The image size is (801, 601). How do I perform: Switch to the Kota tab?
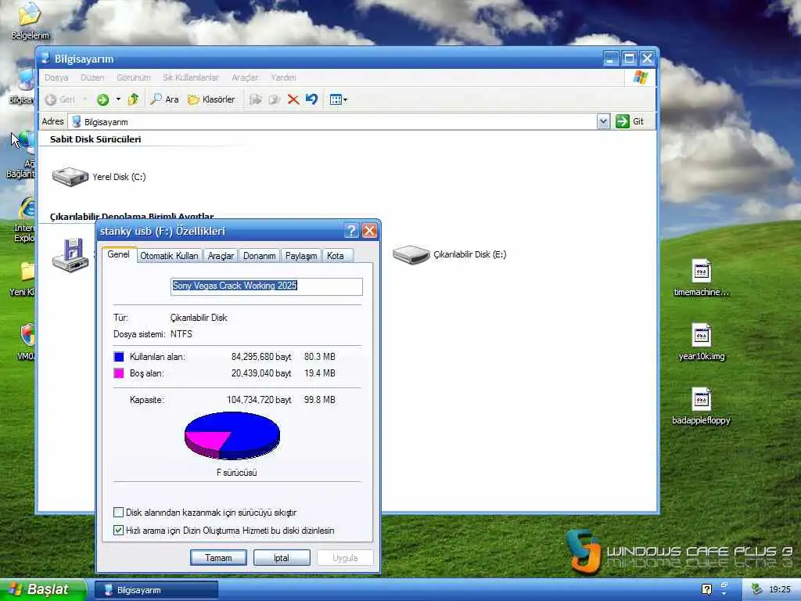pyautogui.click(x=336, y=256)
